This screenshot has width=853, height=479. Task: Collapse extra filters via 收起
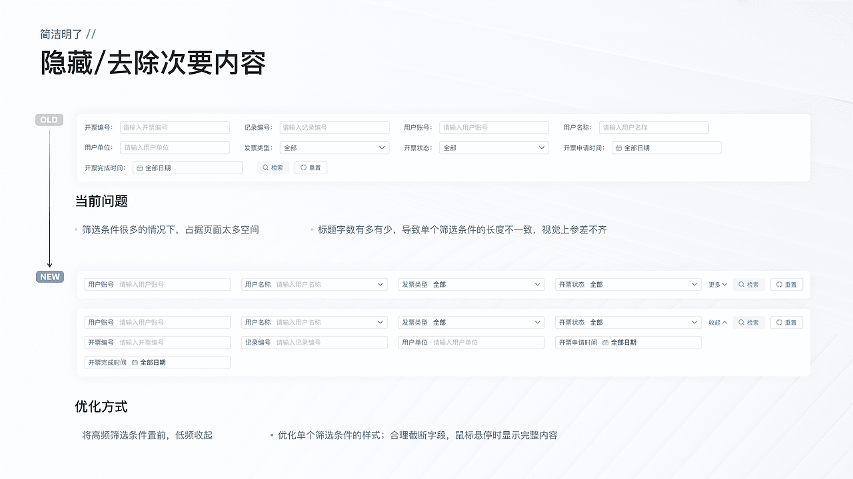coord(717,322)
